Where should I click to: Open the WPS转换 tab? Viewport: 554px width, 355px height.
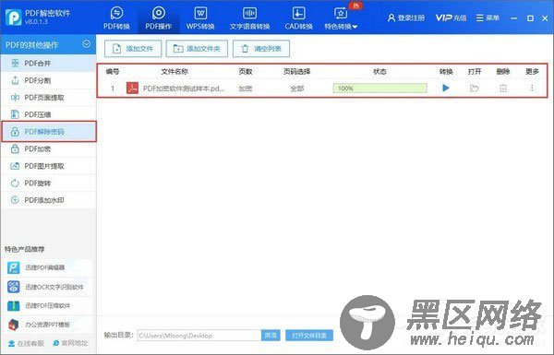[200, 18]
